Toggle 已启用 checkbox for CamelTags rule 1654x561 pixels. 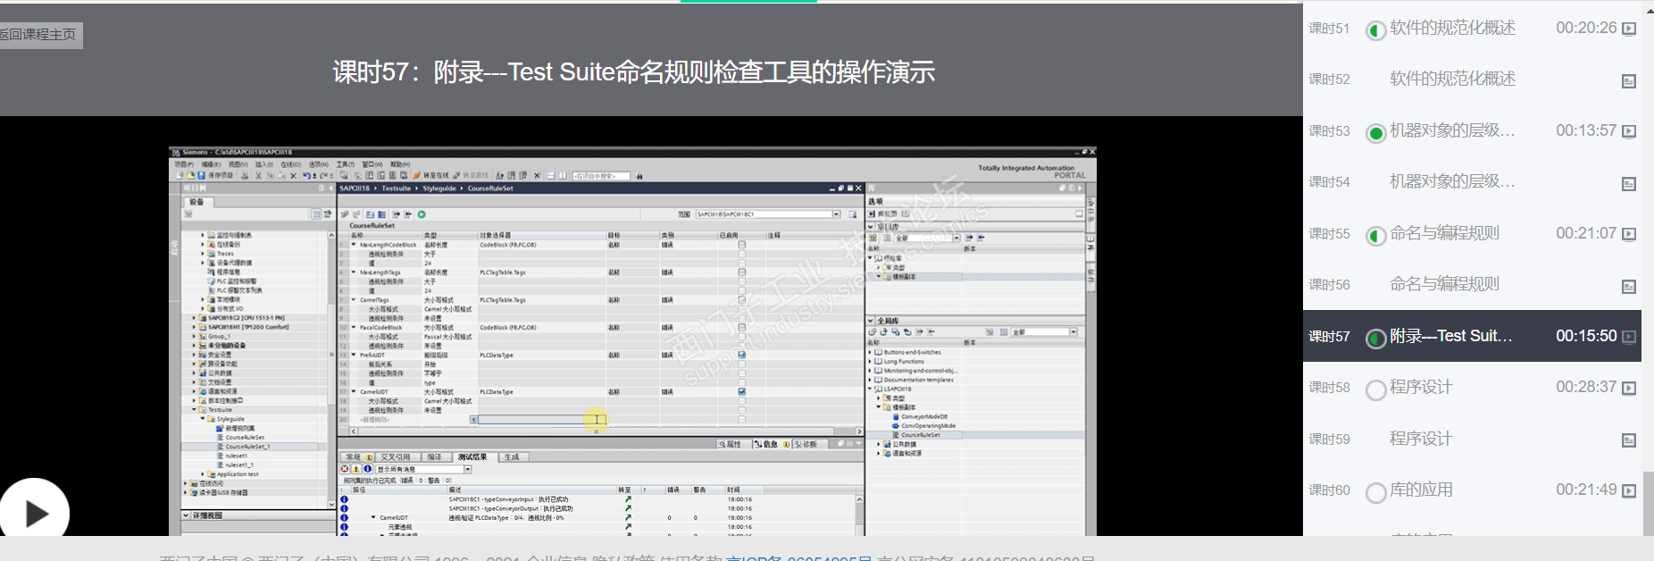tap(741, 300)
